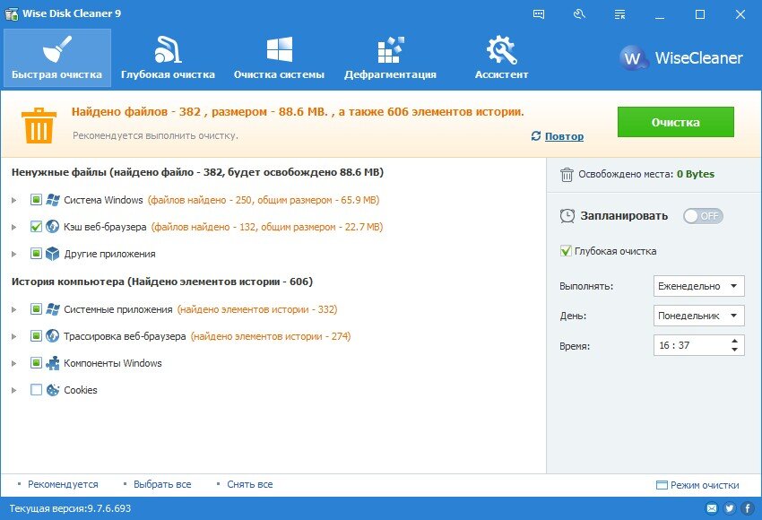The height and width of the screenshot is (520, 762).
Task: Expand the Трассировка веб-браузера tree row
Action: click(x=14, y=336)
